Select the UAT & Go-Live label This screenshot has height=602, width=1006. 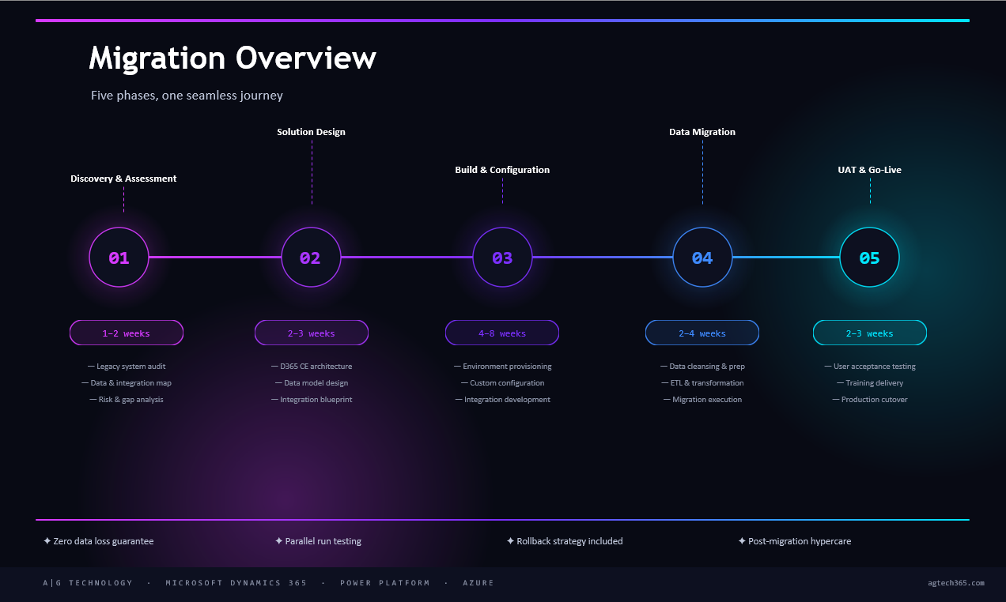(x=869, y=170)
